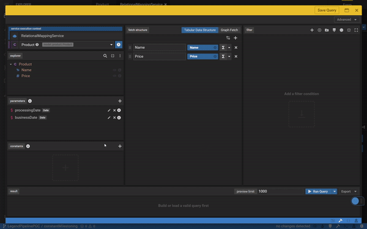Preview data for Price property
Viewport: 367px width, 229px height.
click(114, 76)
